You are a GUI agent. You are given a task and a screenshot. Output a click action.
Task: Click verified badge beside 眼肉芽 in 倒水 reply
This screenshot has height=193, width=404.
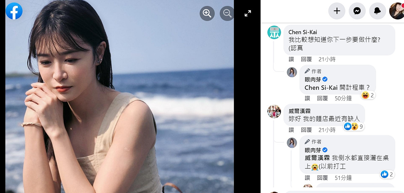[x=325, y=150]
